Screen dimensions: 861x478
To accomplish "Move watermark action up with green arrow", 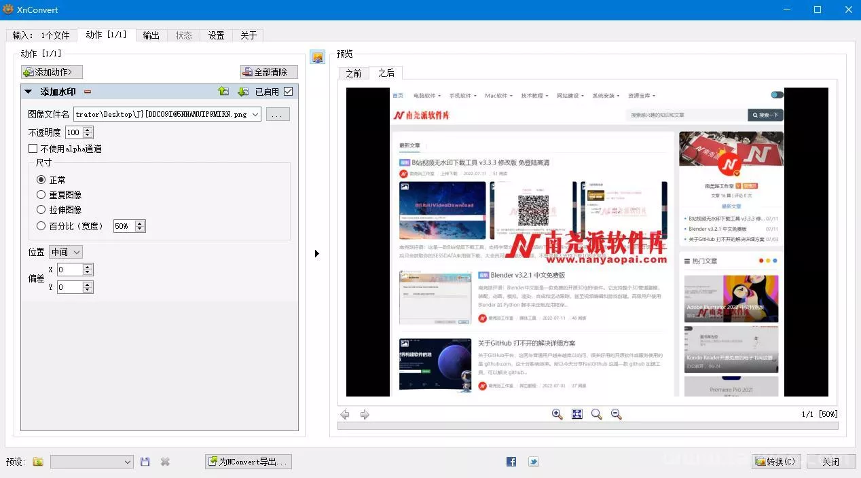I will 223,92.
